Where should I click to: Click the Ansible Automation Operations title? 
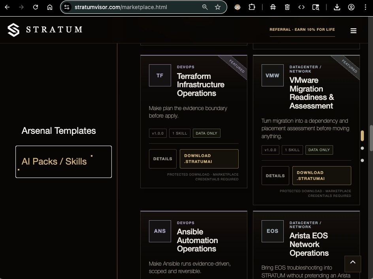(x=198, y=240)
